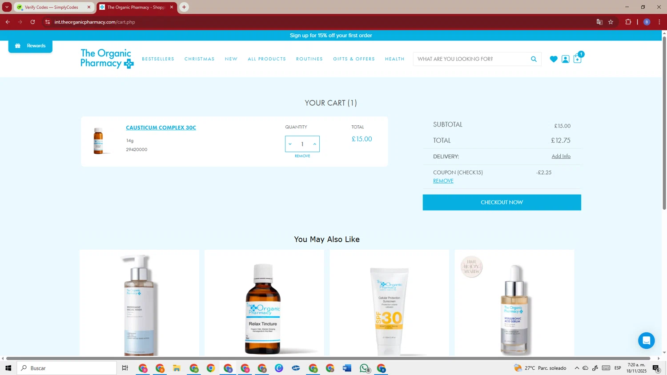Image resolution: width=667 pixels, height=375 pixels.
Task: Open the Chrome profile avatar
Action: click(x=647, y=22)
